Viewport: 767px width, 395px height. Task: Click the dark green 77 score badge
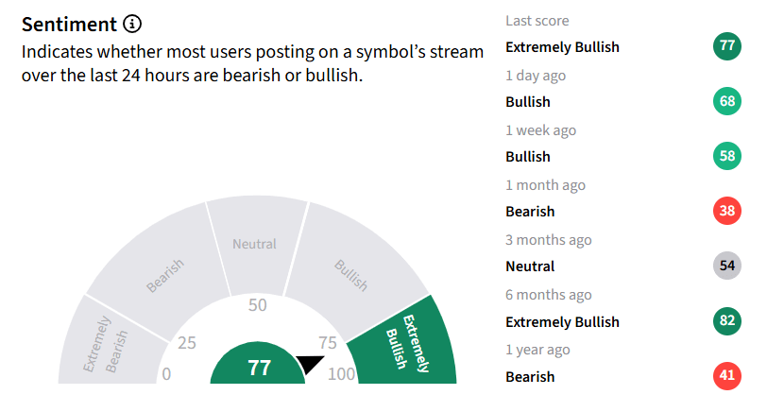point(727,46)
